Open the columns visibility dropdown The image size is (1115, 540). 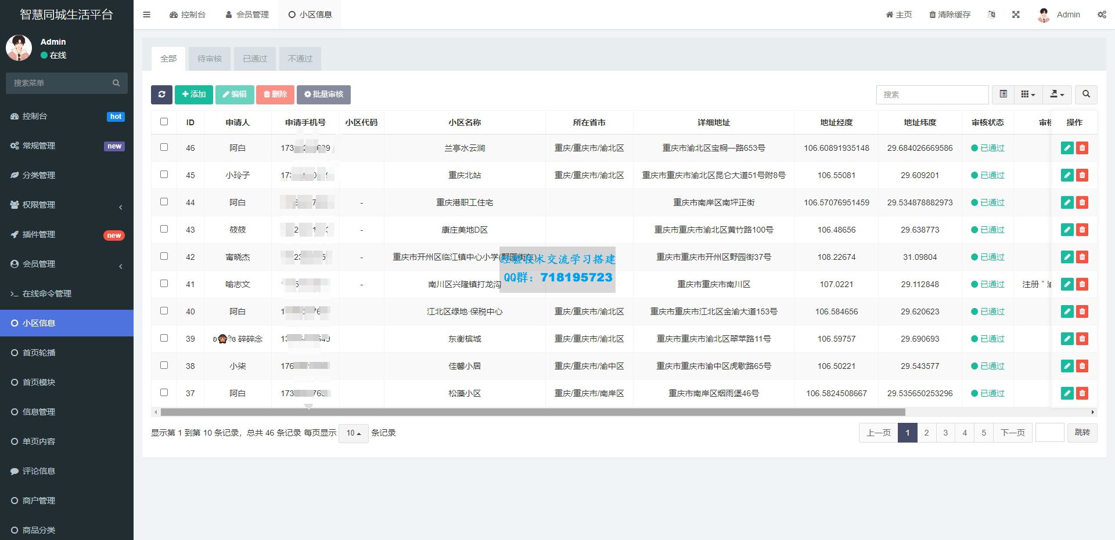[x=1028, y=95]
